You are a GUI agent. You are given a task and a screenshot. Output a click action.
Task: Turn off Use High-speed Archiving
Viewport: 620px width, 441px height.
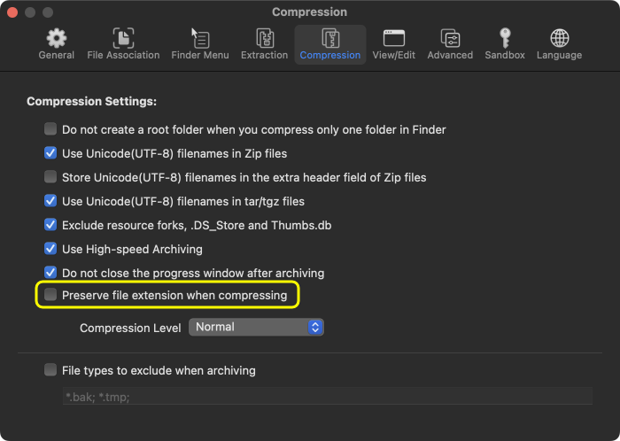(x=50, y=249)
